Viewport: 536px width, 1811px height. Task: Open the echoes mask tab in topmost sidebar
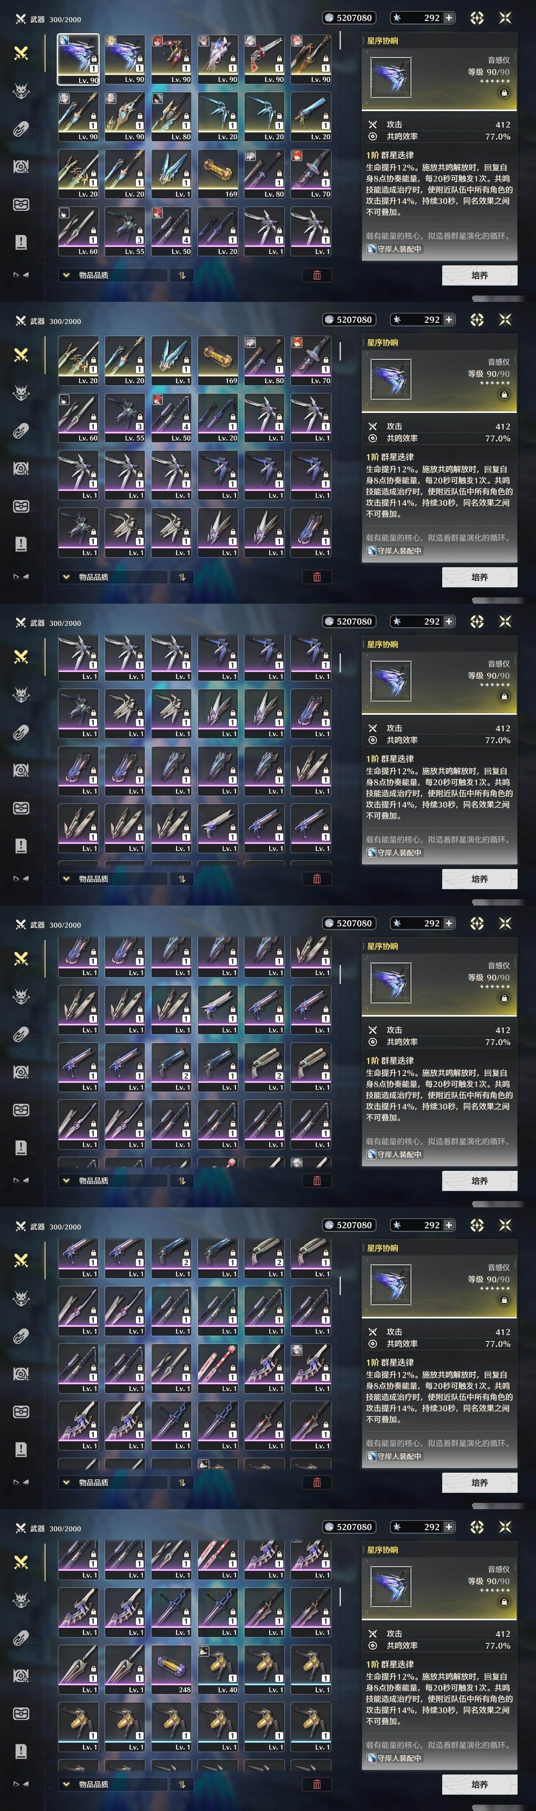[x=21, y=91]
